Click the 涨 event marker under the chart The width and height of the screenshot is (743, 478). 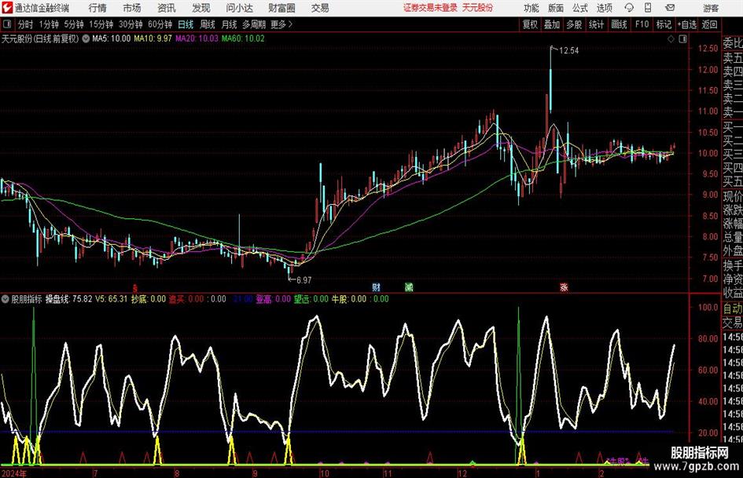pos(564,287)
